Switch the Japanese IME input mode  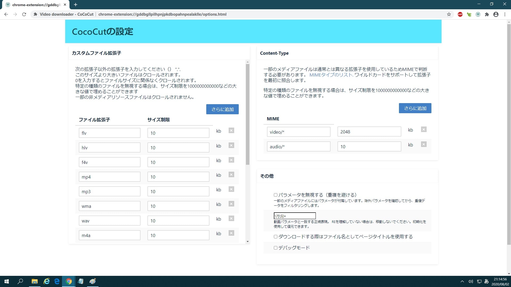click(487, 281)
